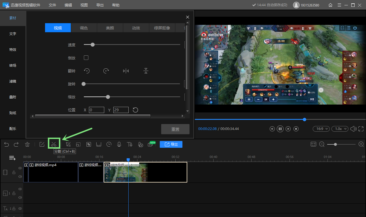The height and width of the screenshot is (217, 366).
Task: Click the freeze frame icon in the toolbar
Action: pos(99,144)
